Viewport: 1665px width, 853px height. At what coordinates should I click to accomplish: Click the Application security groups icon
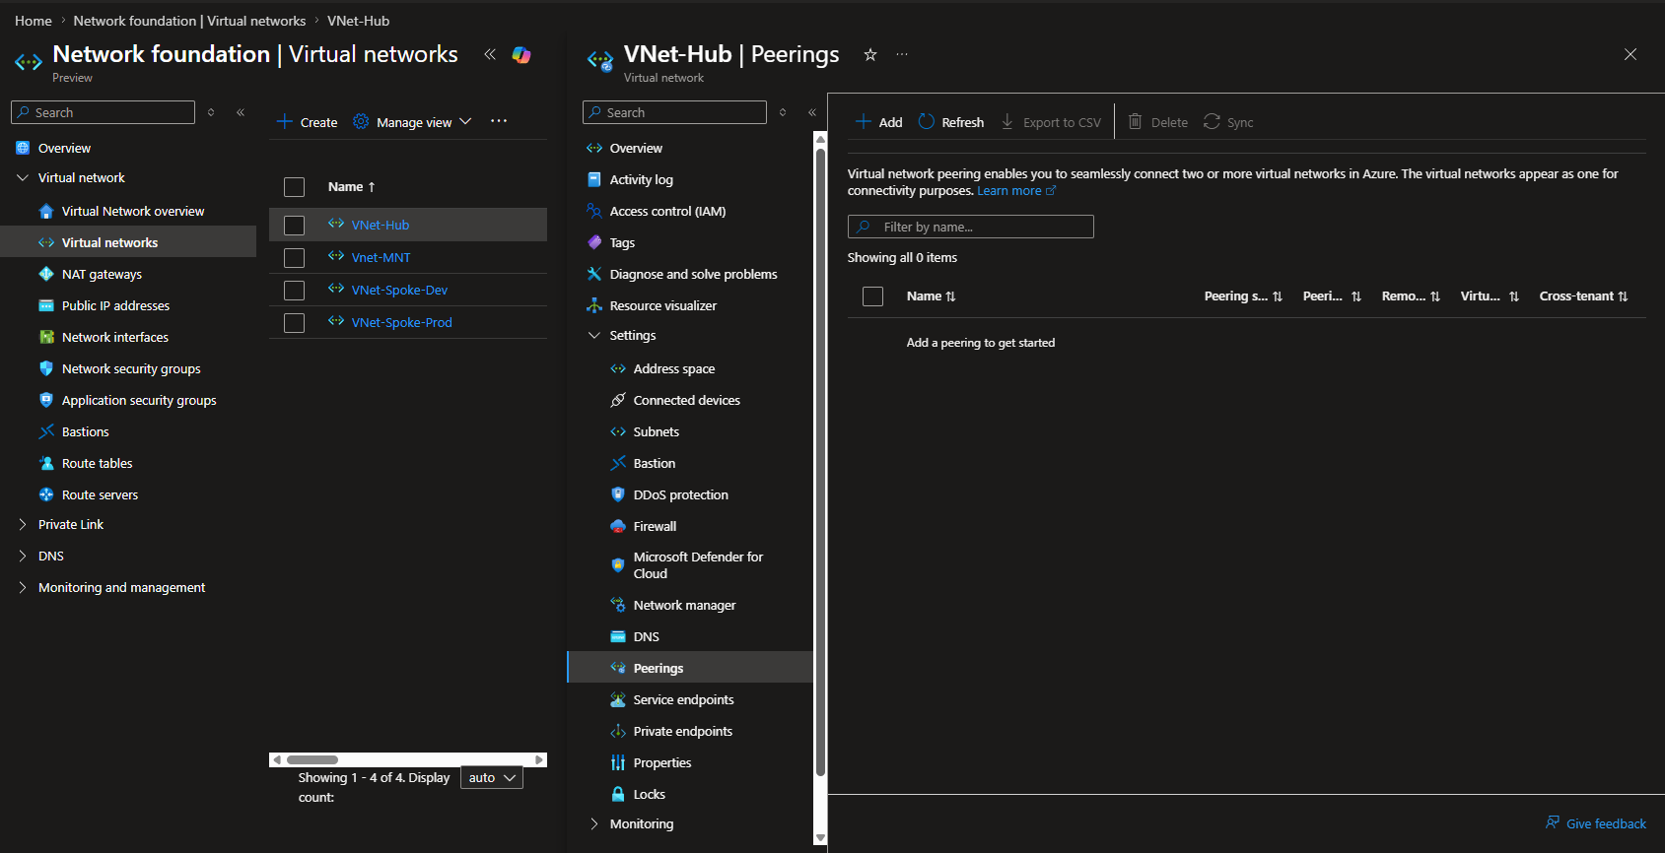[x=46, y=400]
